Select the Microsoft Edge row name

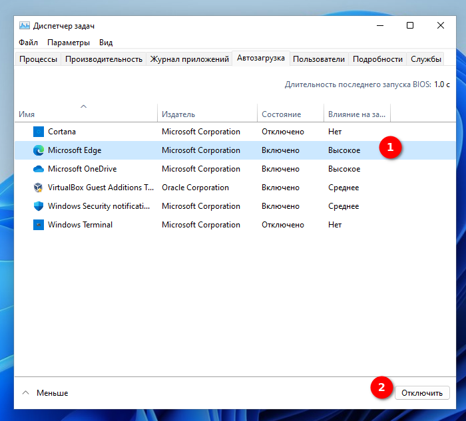[75, 150]
